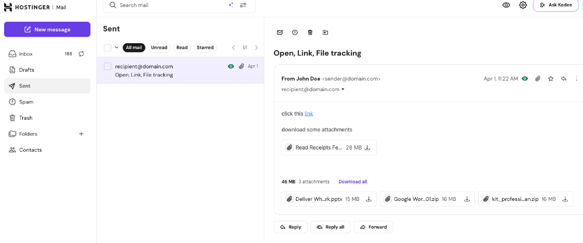Click the New message button
The width and height of the screenshot is (583, 243).
click(47, 29)
